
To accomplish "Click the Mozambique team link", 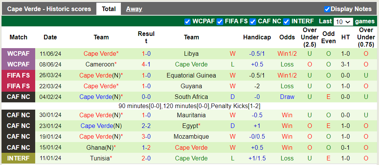I will (191, 136).
